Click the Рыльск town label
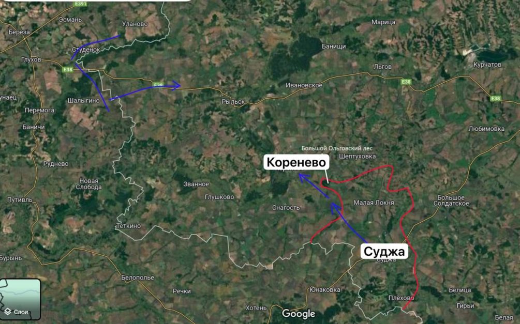This screenshot has width=520, height=324. pyautogui.click(x=233, y=102)
